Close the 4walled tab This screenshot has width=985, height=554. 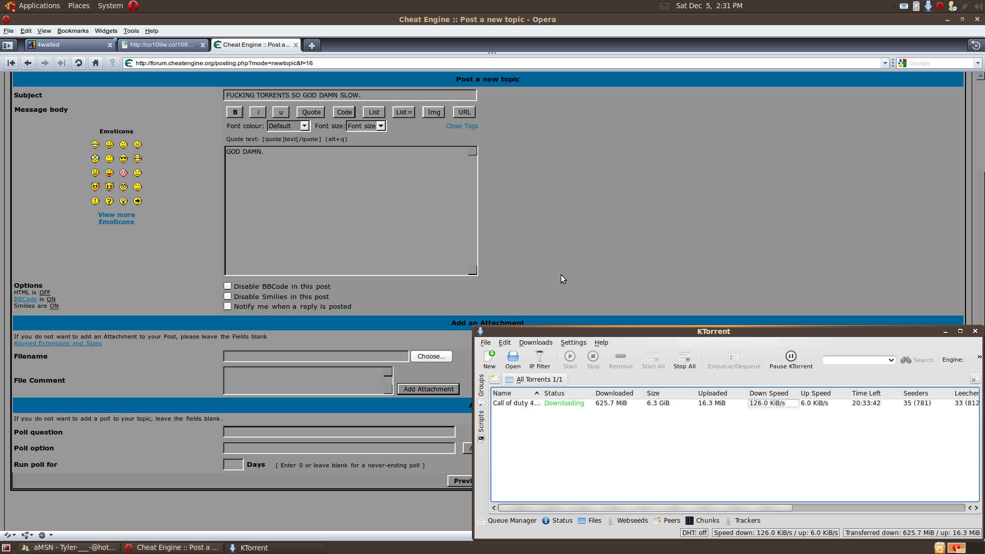(x=110, y=45)
